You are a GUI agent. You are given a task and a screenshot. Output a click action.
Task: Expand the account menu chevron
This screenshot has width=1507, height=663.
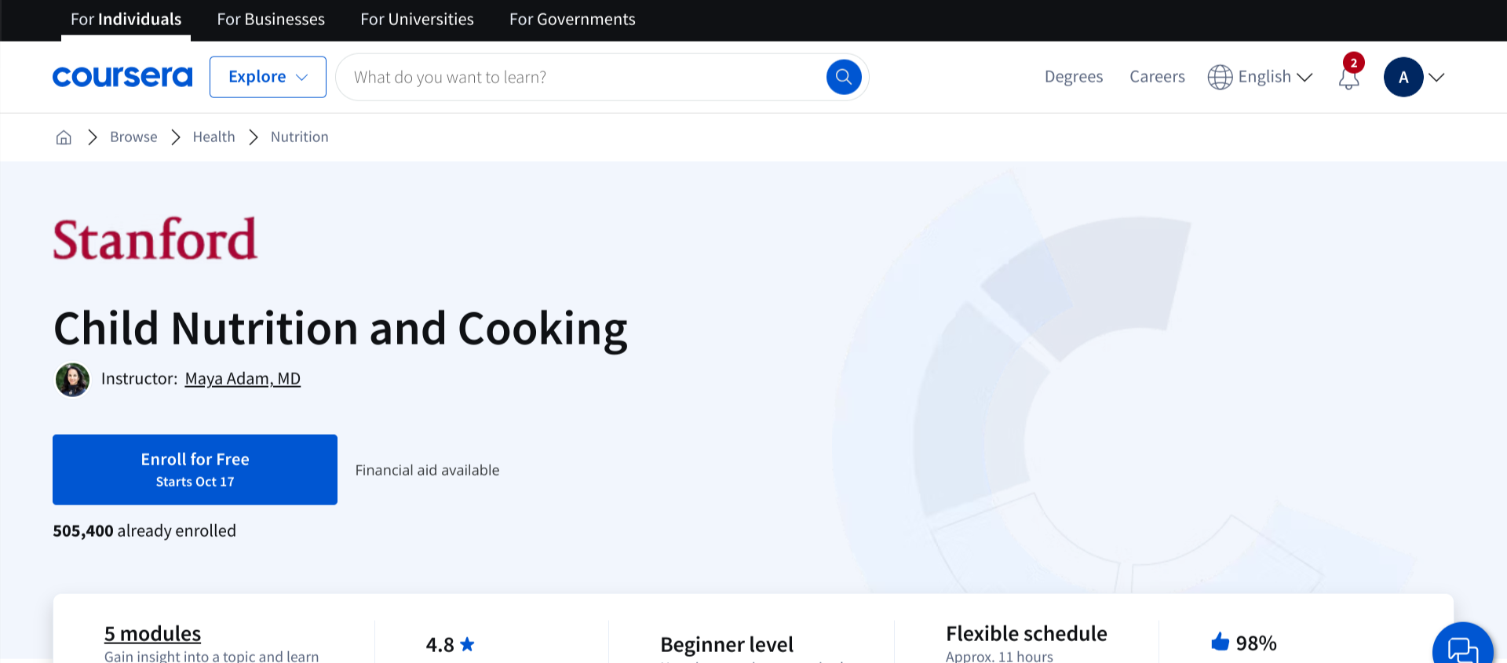[x=1437, y=77]
